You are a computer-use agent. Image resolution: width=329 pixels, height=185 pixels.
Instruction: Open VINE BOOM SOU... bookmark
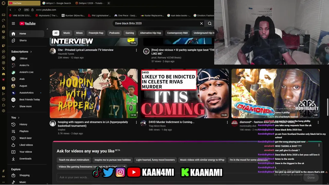(x=20, y=15)
